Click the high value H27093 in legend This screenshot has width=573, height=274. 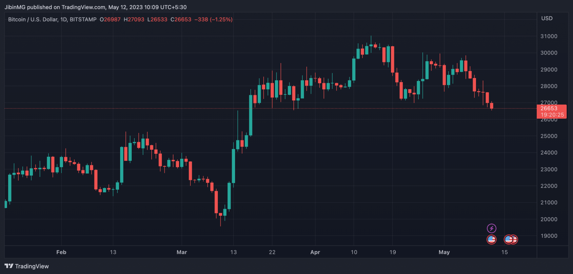134,19
